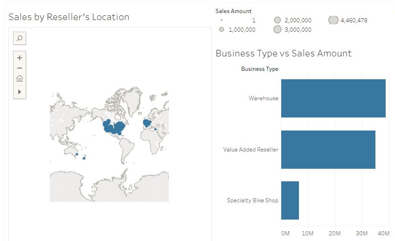Viewport: 395px width, 241px height.
Task: Click the Sales by Reseller's Location title
Action: click(x=69, y=17)
